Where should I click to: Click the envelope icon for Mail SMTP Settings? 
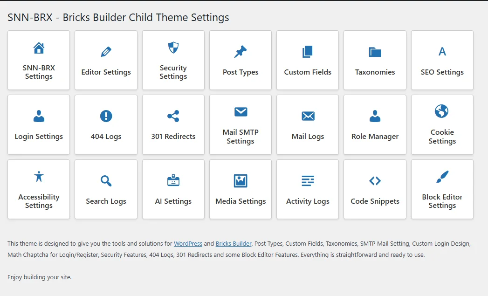point(241,112)
